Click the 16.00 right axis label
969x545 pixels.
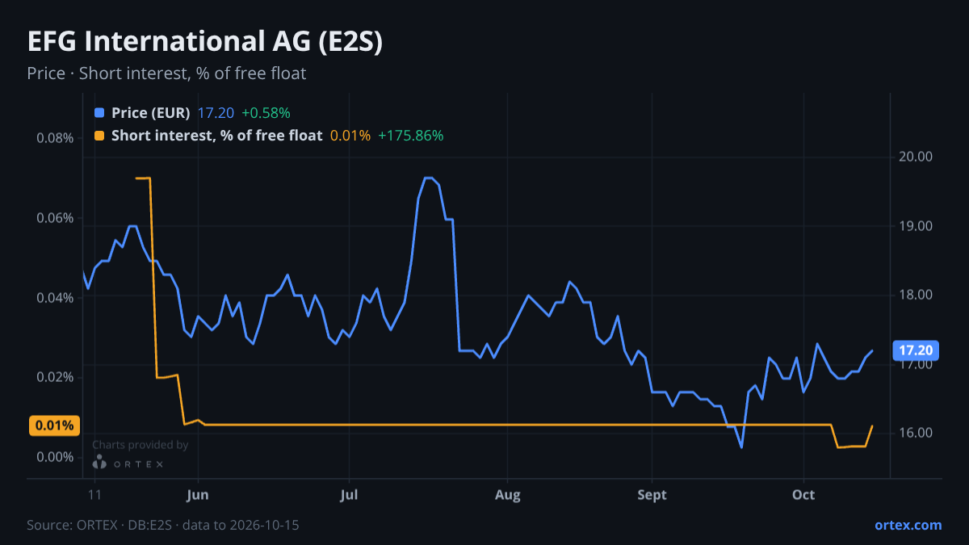[916, 434]
